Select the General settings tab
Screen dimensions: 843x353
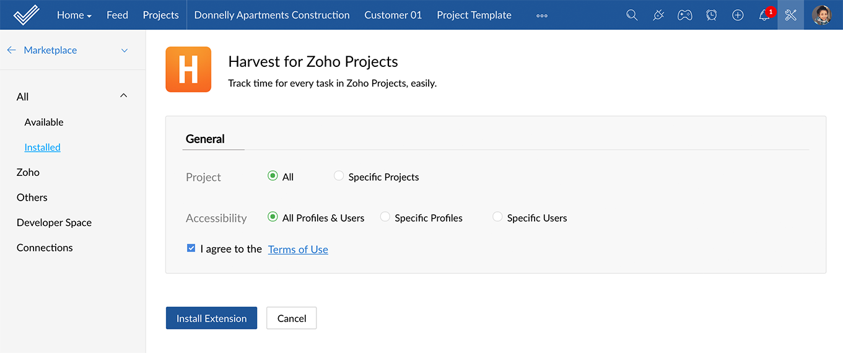click(205, 139)
